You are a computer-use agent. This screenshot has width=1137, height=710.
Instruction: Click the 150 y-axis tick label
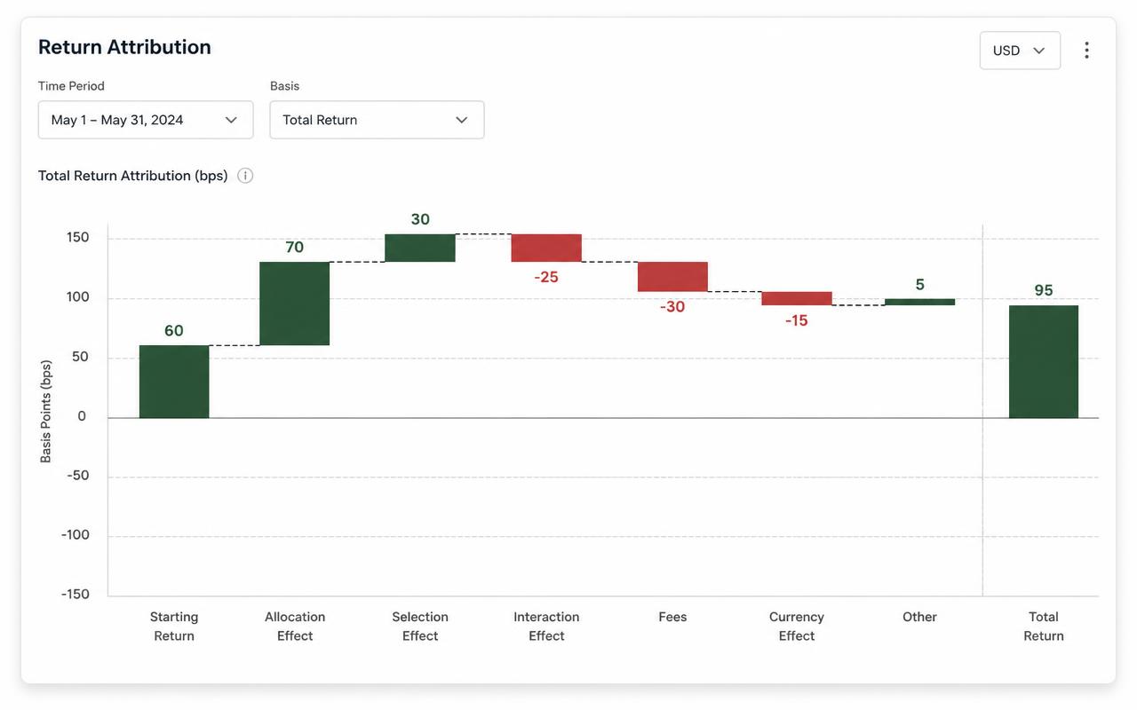pyautogui.click(x=78, y=237)
